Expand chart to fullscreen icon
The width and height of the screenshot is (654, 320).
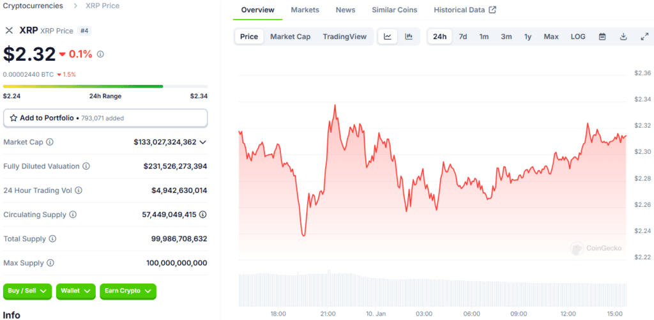(x=644, y=36)
